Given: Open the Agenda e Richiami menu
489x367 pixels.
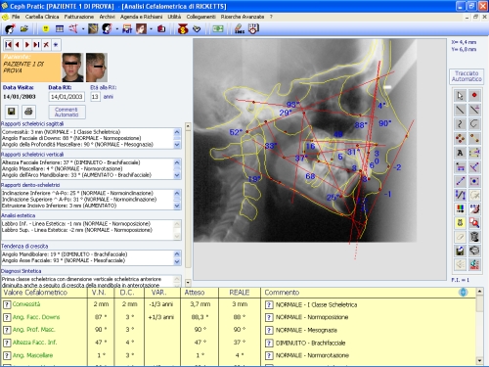Looking at the screenshot, I should coord(141,17).
